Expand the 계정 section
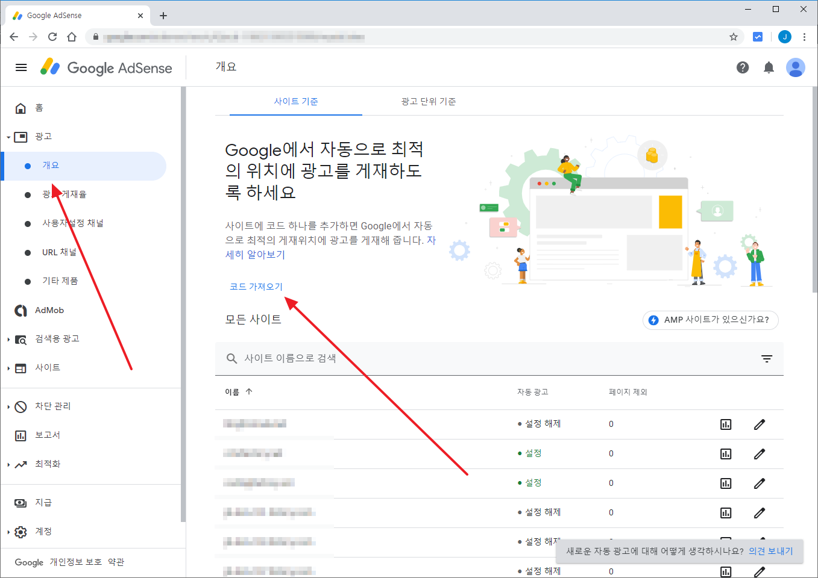This screenshot has height=578, width=818. click(x=8, y=532)
